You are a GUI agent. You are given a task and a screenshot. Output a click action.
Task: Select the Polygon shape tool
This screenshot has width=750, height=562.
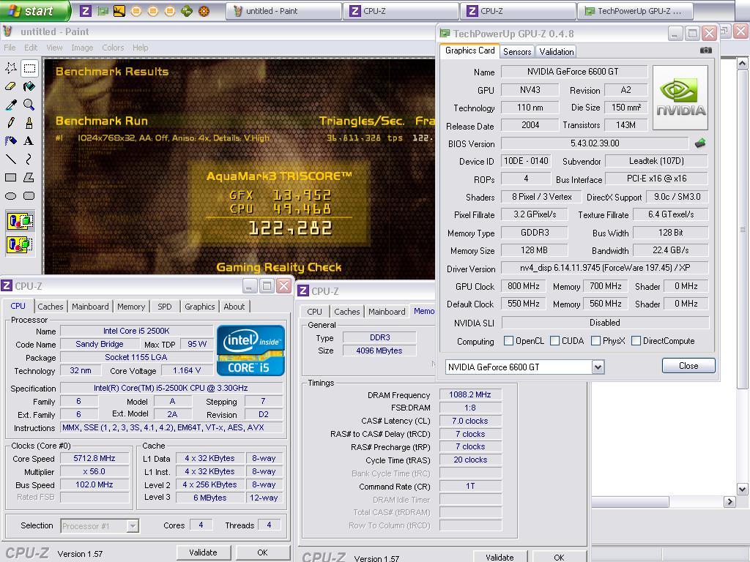point(29,177)
